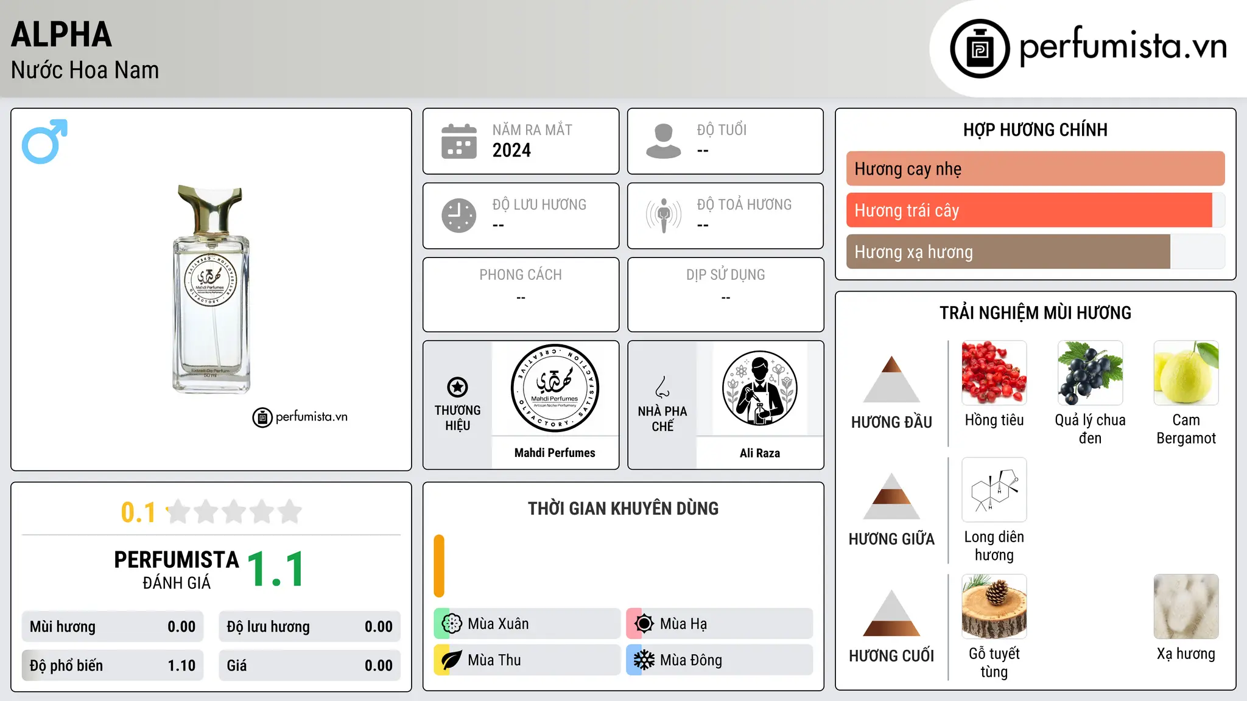The height and width of the screenshot is (701, 1247).
Task: Click the Mùa Đông season label
Action: point(691,660)
